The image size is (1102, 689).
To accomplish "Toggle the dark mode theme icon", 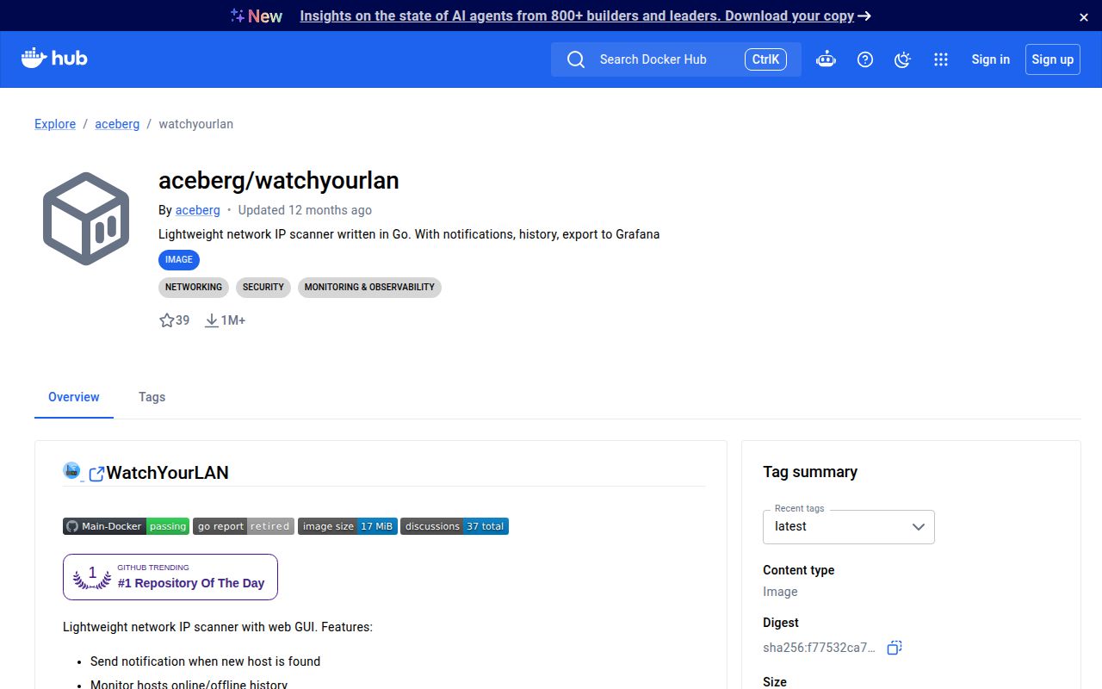I will point(902,59).
